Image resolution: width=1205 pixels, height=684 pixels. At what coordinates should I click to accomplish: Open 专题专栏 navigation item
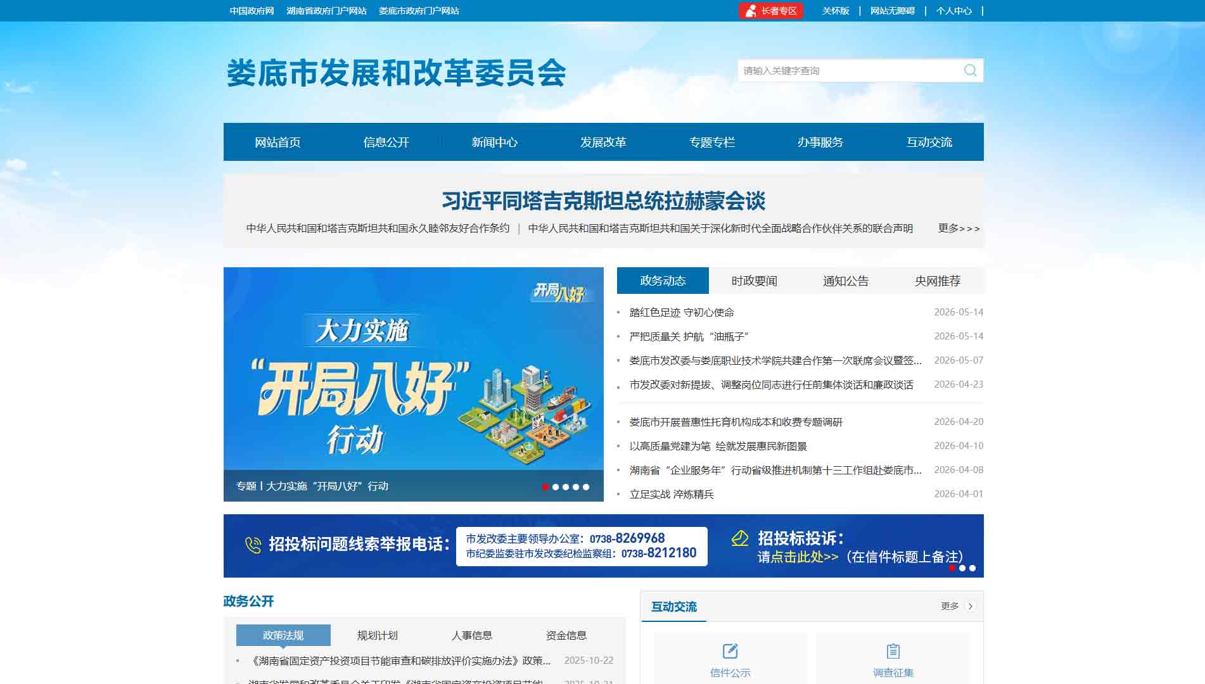(x=712, y=142)
